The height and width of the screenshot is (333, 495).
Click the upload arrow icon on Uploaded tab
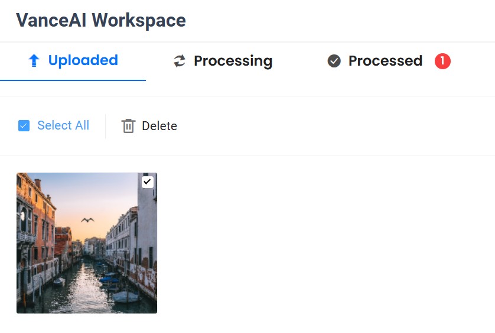click(34, 60)
